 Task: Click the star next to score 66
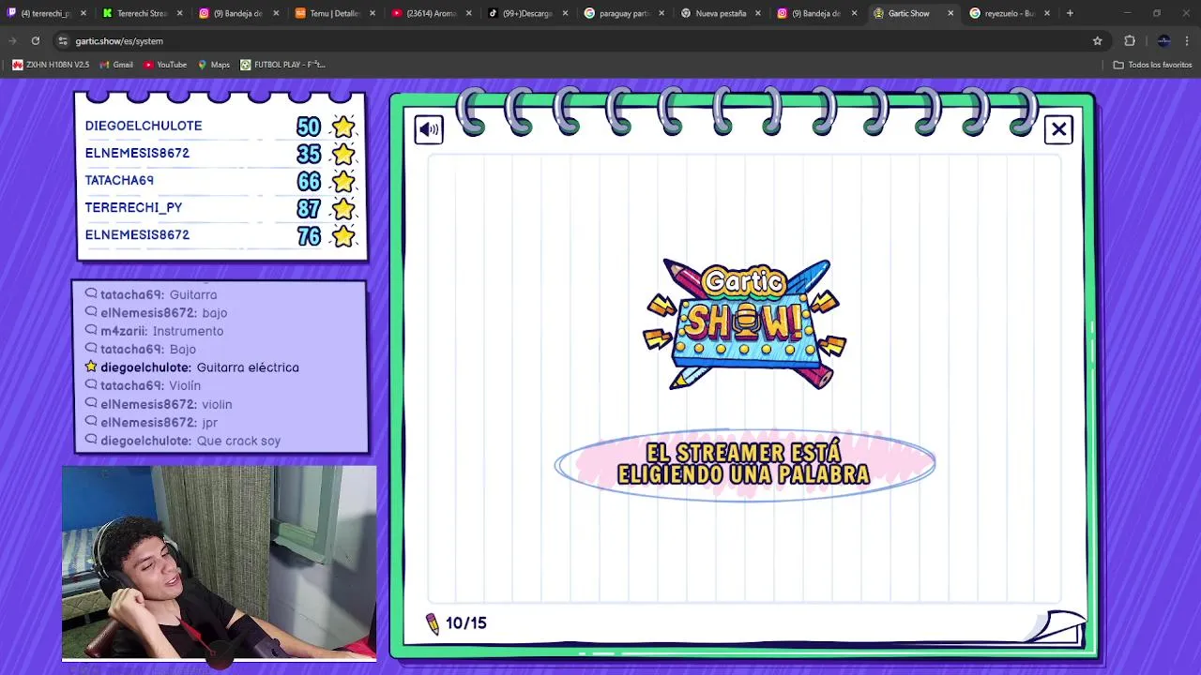[x=343, y=181]
